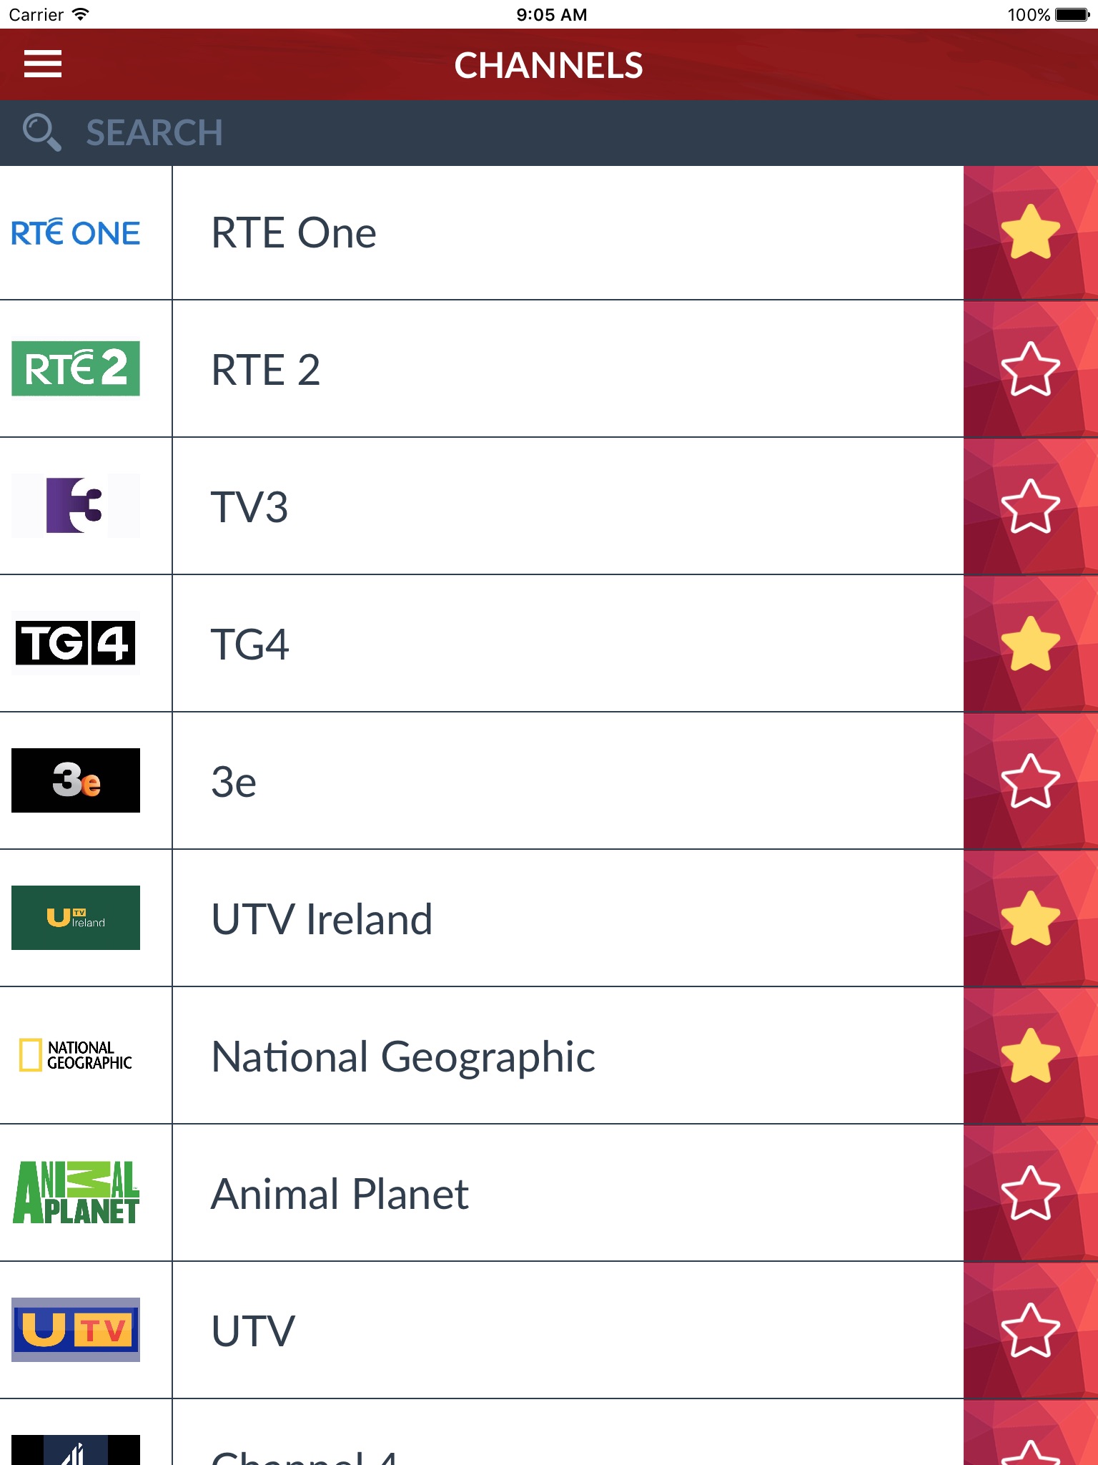Viewport: 1098px width, 1465px height.
Task: Tap the TV3 channel logo
Action: [76, 506]
